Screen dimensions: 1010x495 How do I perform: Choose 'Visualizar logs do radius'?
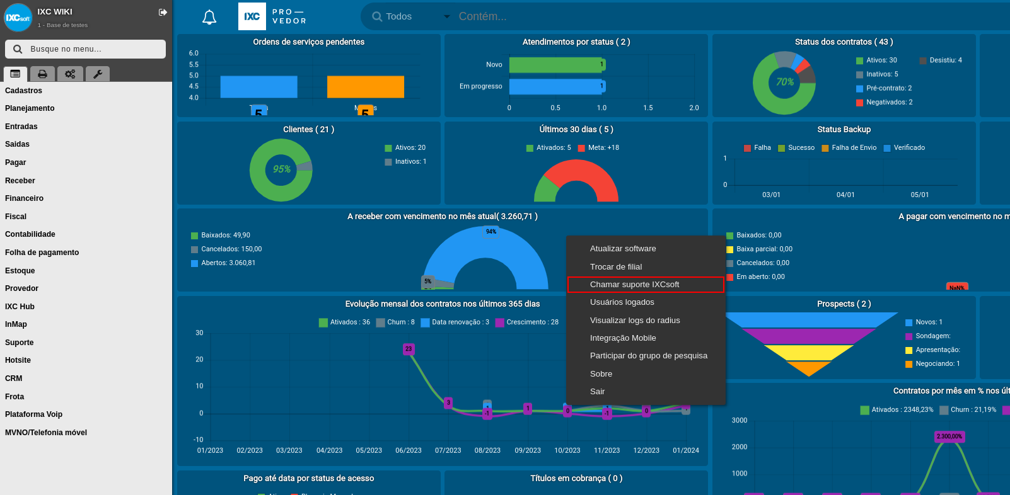(646, 321)
